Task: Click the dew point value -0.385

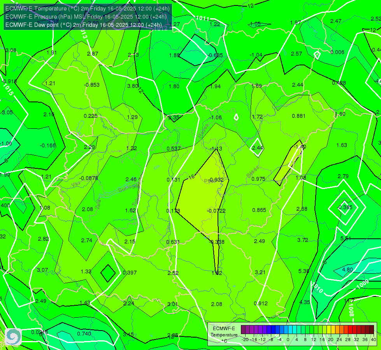Action: pos(344,207)
